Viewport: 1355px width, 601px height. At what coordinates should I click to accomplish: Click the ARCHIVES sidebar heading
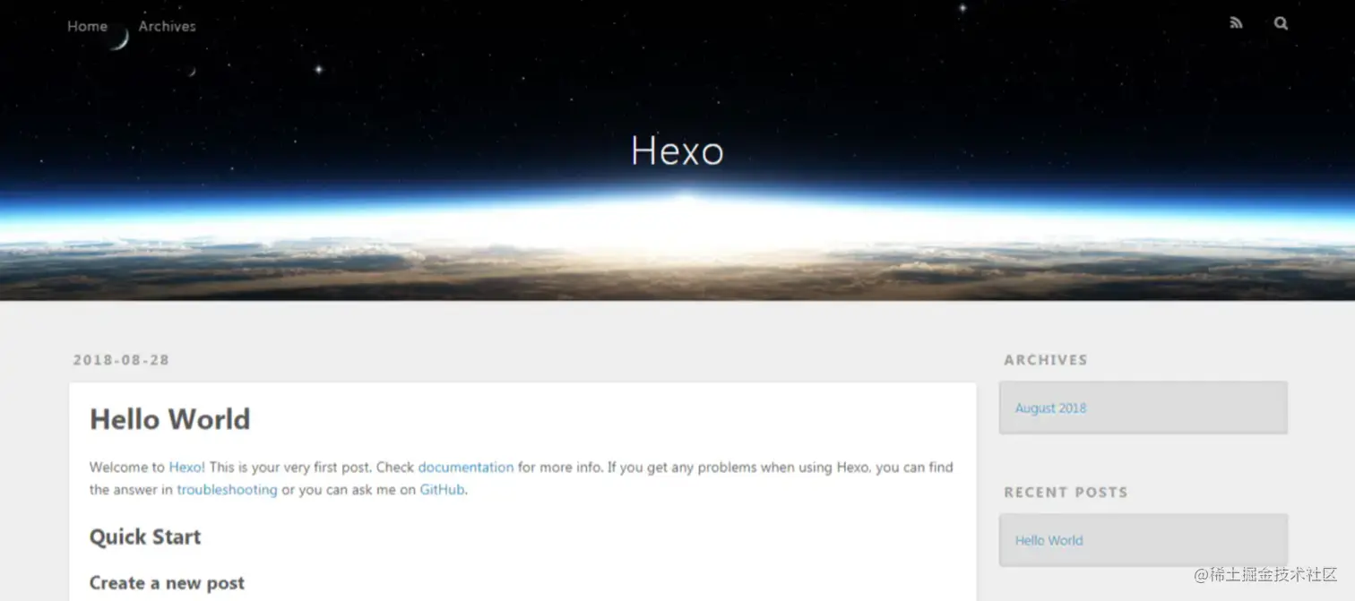coord(1046,360)
